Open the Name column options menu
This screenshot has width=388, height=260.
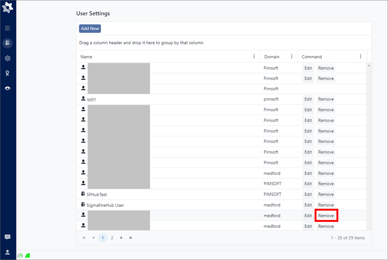(x=254, y=57)
